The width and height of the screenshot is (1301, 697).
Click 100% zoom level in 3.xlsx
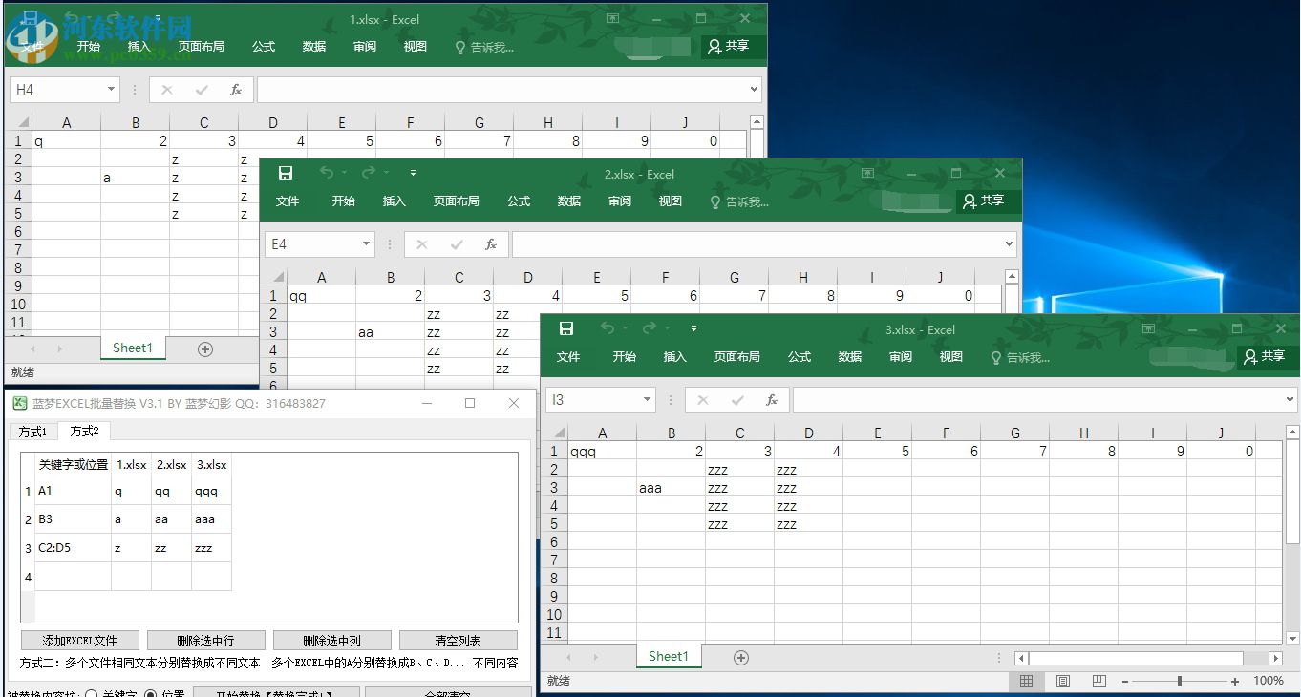point(1268,682)
